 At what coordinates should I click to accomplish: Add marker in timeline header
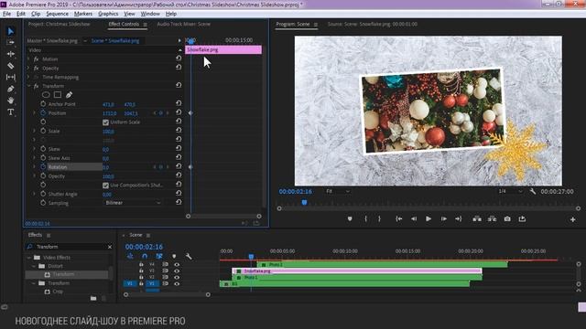point(174,256)
